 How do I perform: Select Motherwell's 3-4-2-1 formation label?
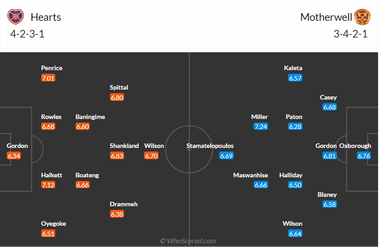(350, 34)
